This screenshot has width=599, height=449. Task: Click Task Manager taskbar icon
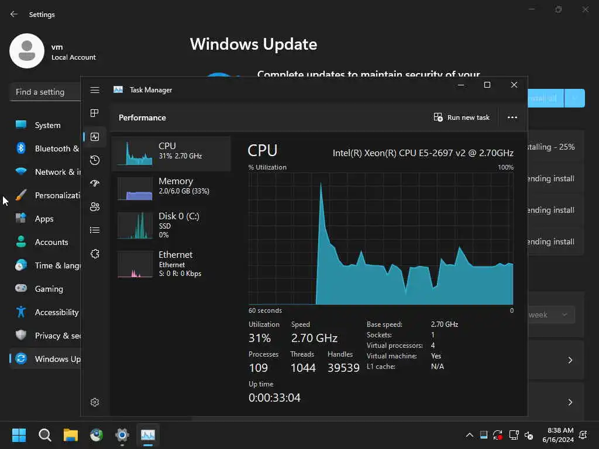point(148,435)
